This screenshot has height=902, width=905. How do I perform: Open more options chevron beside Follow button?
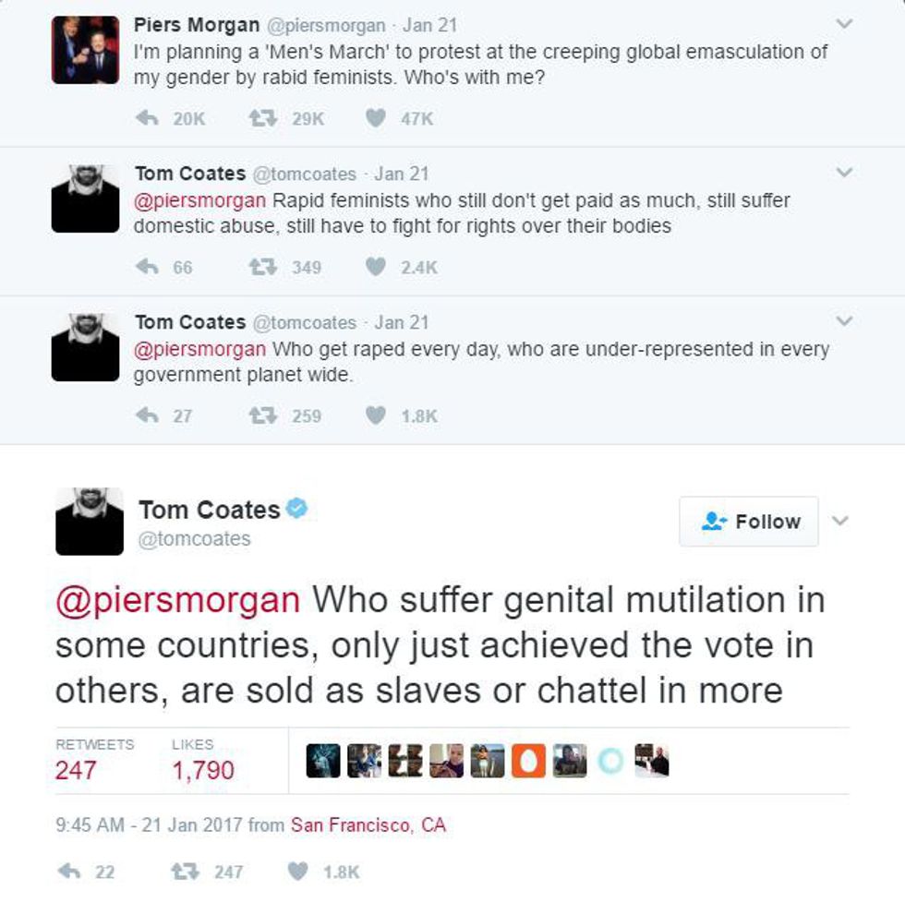[x=840, y=521]
